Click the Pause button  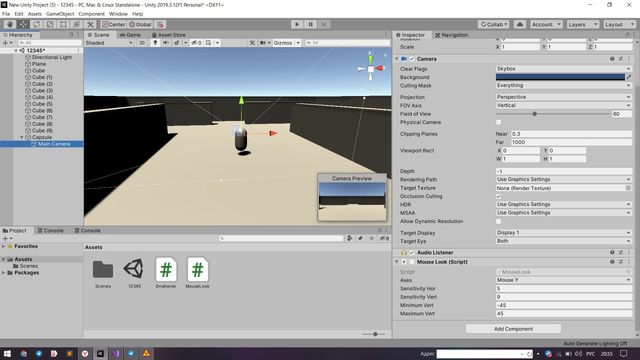tap(310, 24)
